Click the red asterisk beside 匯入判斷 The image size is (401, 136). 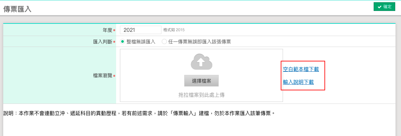(x=114, y=42)
